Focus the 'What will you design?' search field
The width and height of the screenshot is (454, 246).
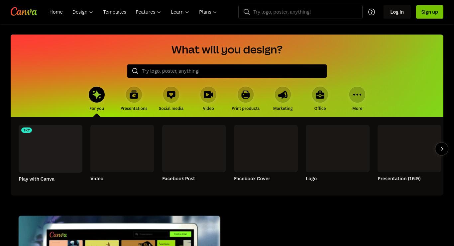click(x=227, y=71)
